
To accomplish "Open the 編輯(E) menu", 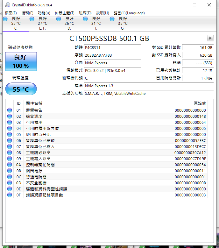I will 27,13.
